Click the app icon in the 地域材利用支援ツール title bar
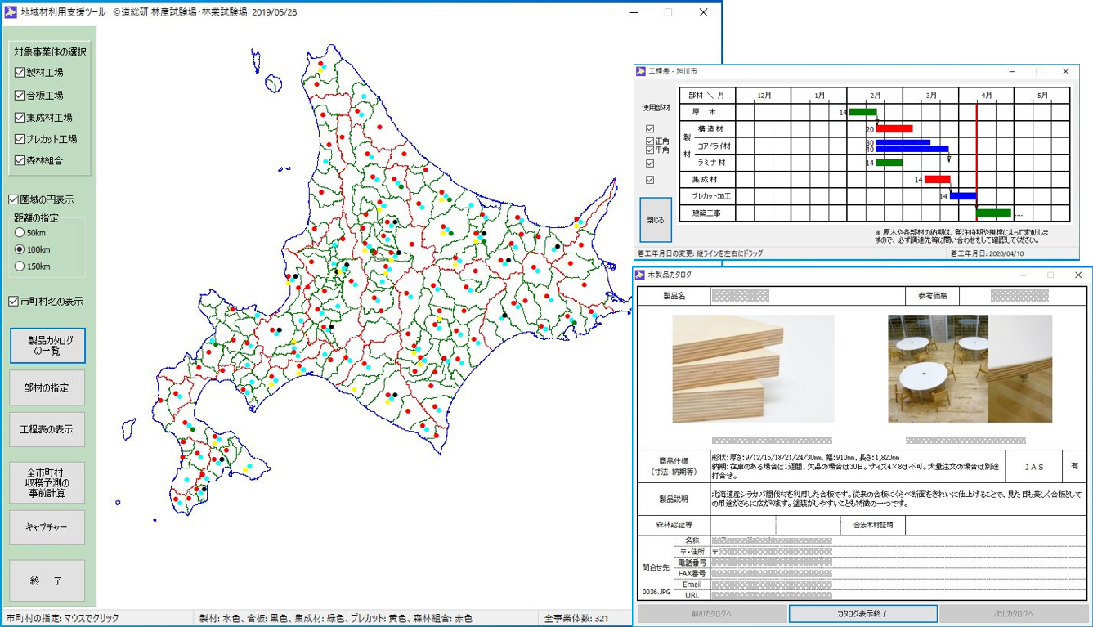 (x=9, y=13)
